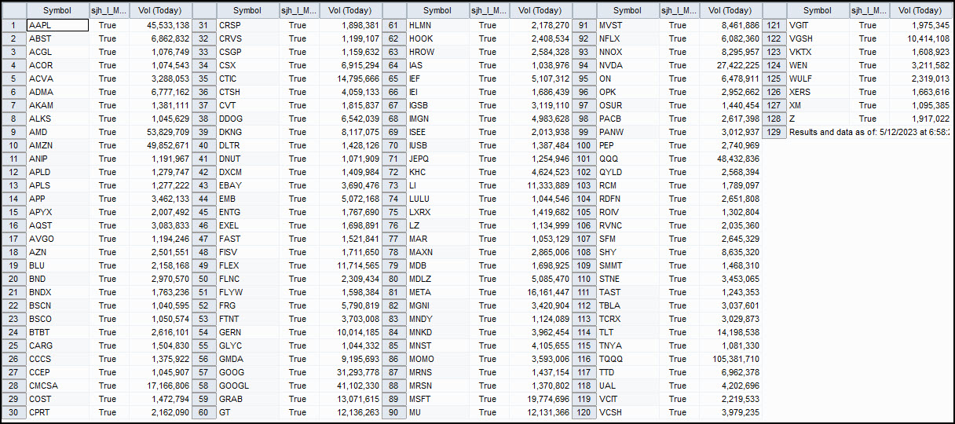The width and height of the screenshot is (955, 424).
Task: Click the XERS symbol cell
Action: (x=818, y=92)
